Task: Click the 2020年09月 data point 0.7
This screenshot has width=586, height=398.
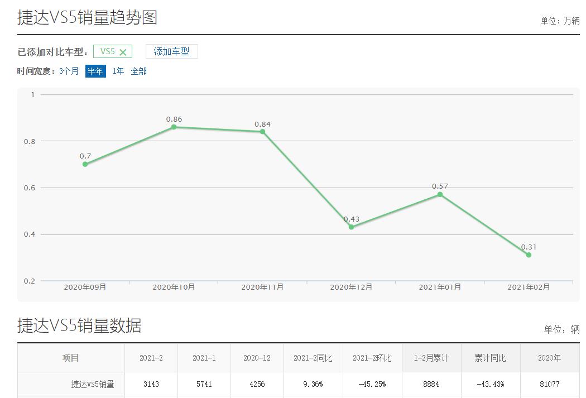Action: tap(85, 164)
